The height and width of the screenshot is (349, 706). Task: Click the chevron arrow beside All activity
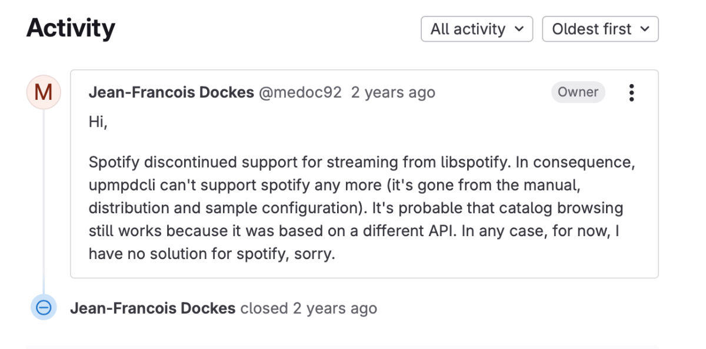tap(519, 29)
